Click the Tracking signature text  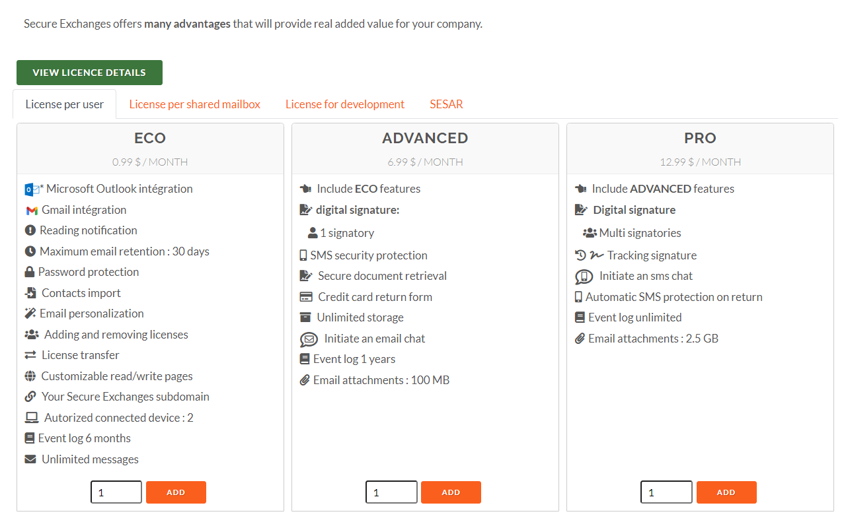click(x=652, y=255)
